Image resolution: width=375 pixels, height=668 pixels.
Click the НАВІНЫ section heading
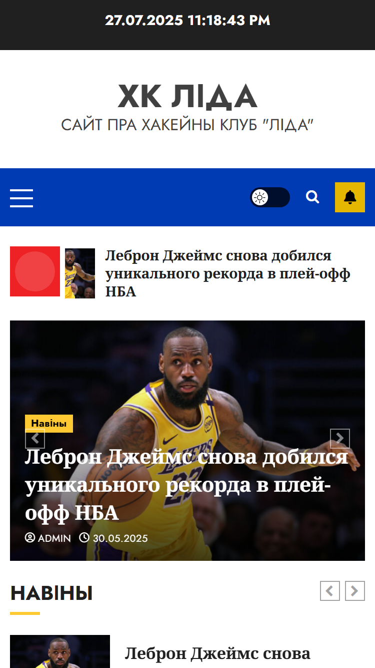coord(51,593)
